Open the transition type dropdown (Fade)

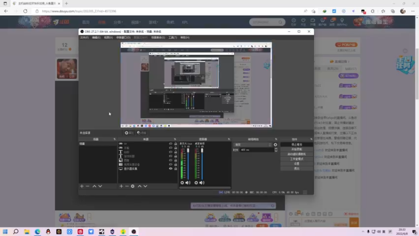click(253, 145)
